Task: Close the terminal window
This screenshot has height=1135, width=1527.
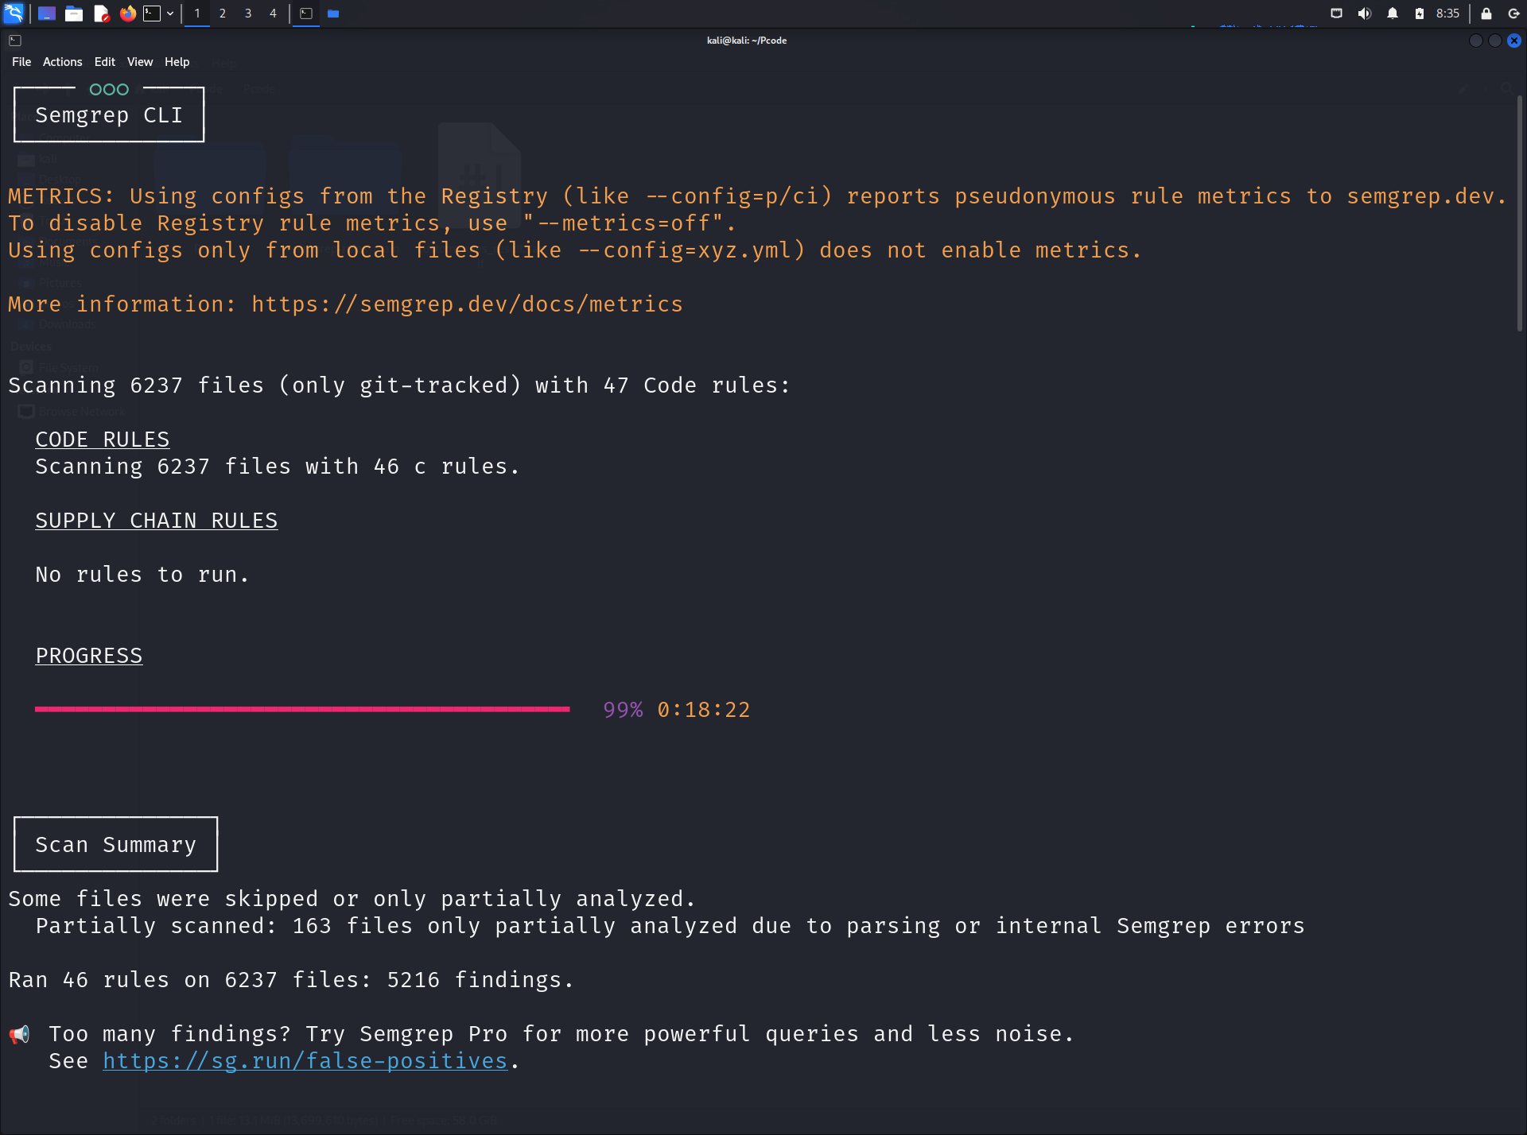Action: point(1514,41)
